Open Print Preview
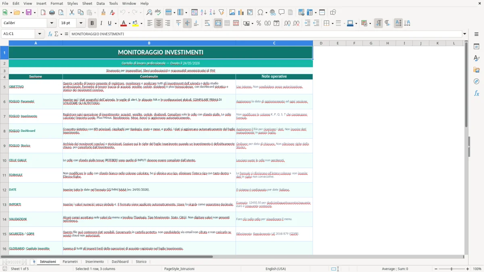 [61, 12]
